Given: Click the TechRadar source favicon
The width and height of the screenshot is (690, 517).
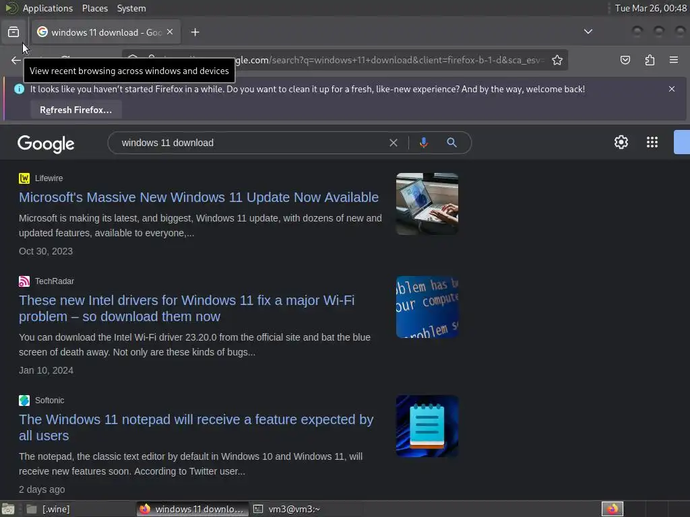Looking at the screenshot, I should pos(24,281).
